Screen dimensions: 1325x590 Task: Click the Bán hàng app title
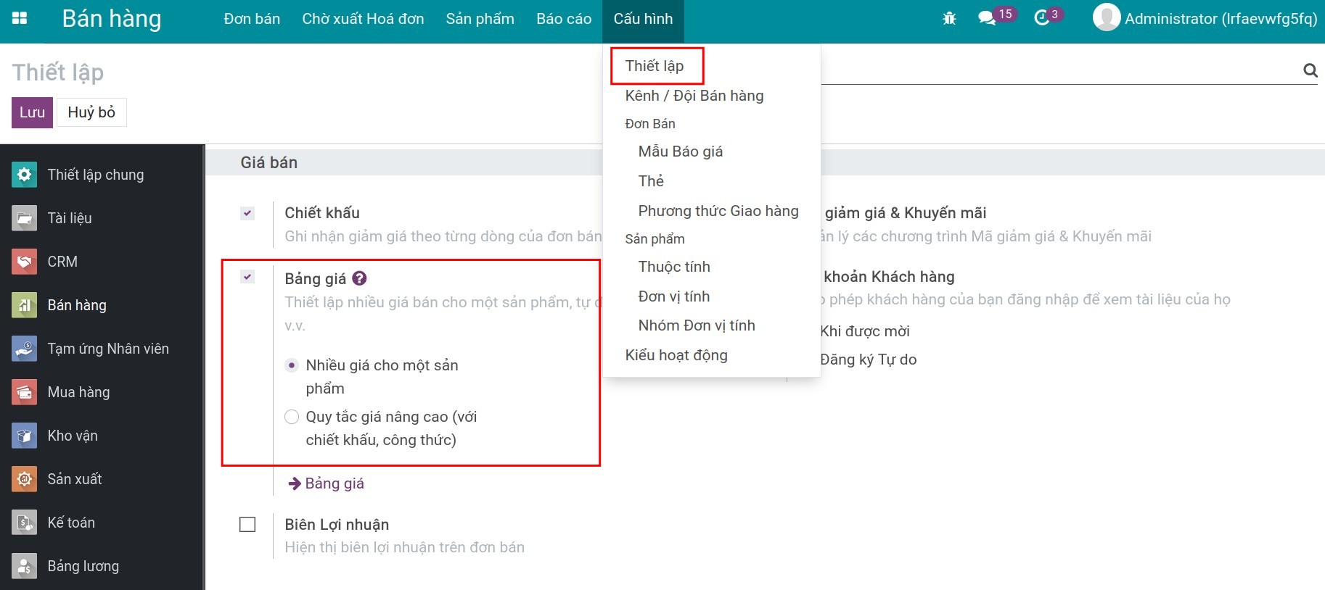(x=112, y=19)
